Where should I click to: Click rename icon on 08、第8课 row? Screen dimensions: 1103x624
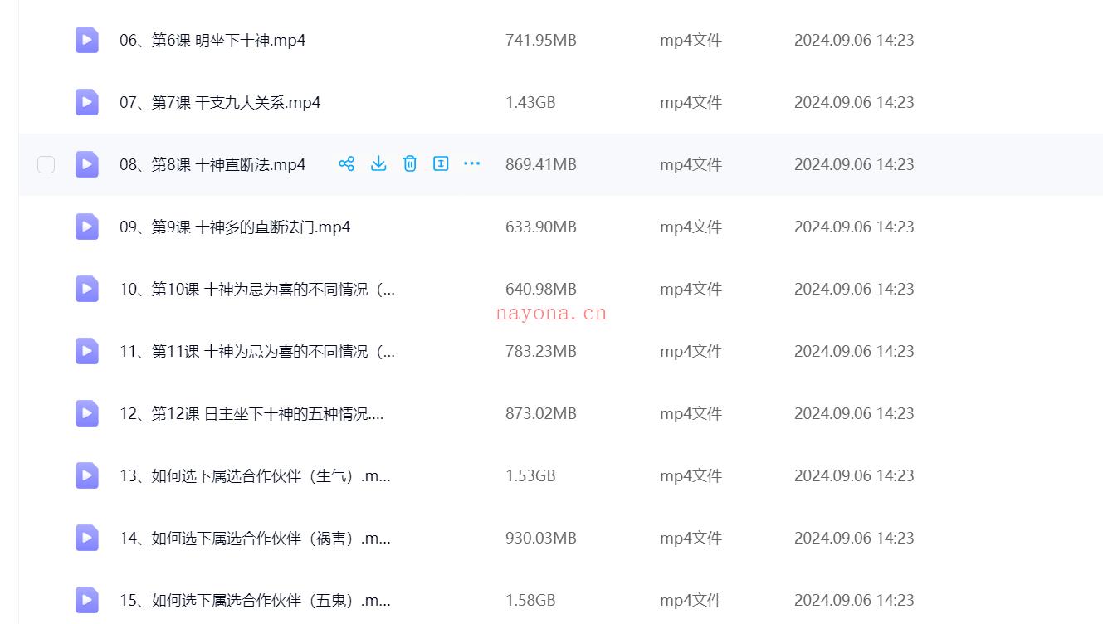point(441,163)
